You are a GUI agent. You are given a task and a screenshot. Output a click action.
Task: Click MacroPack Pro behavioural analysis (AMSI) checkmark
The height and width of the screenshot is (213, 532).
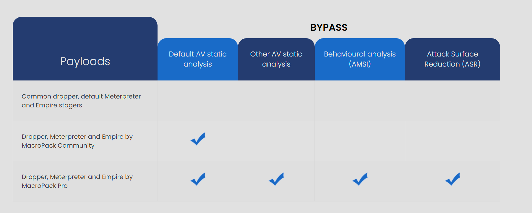[360, 179]
